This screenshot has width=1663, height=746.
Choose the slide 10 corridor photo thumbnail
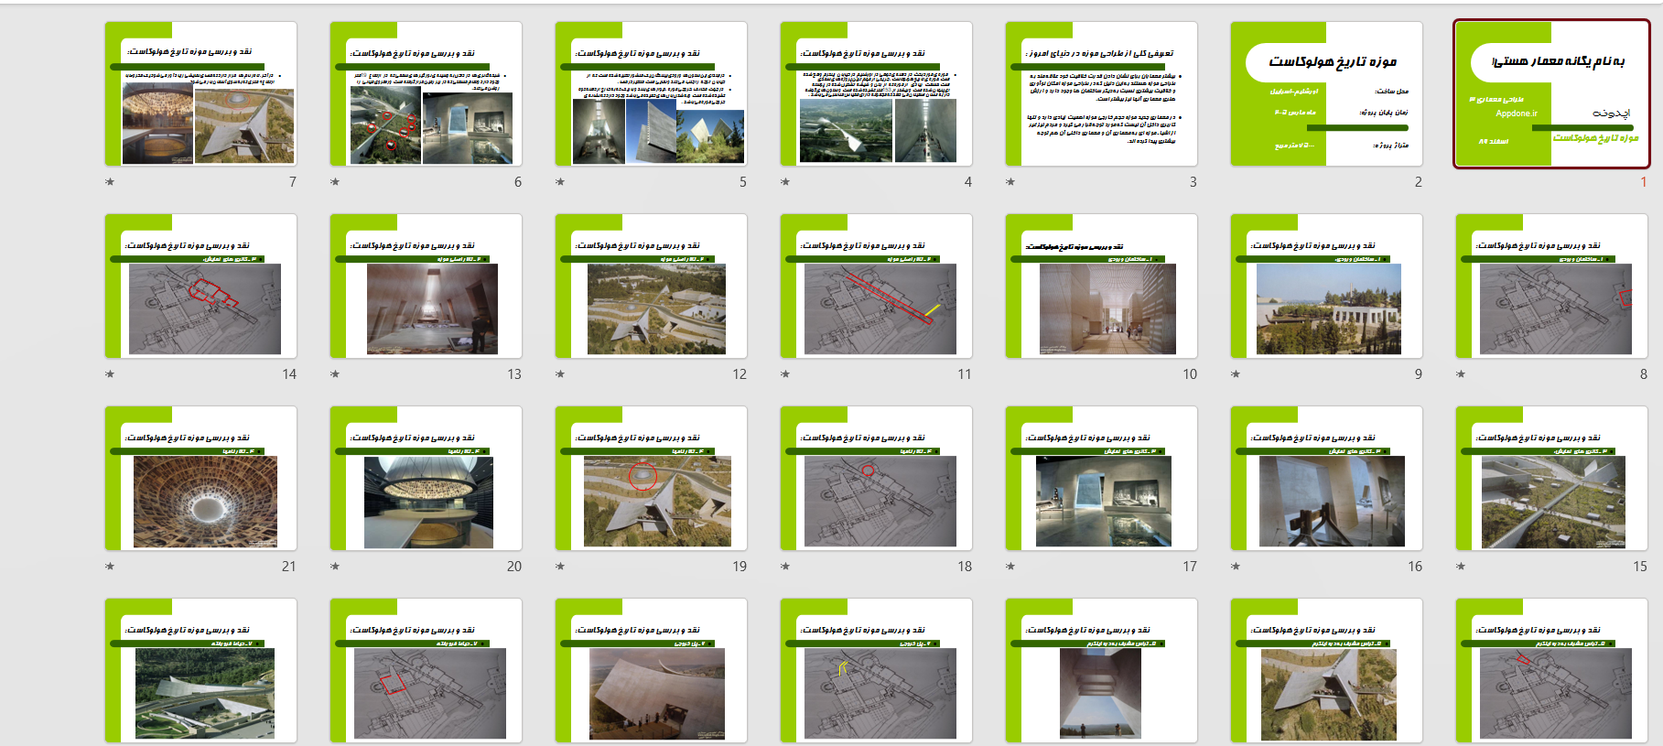[1101, 287]
